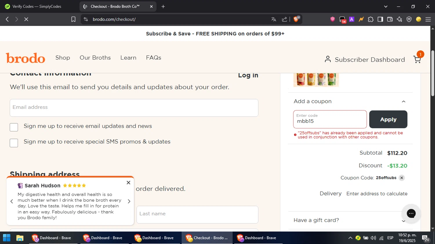Click the extension icon with 14 badge
435x244 pixels.
[342, 20]
